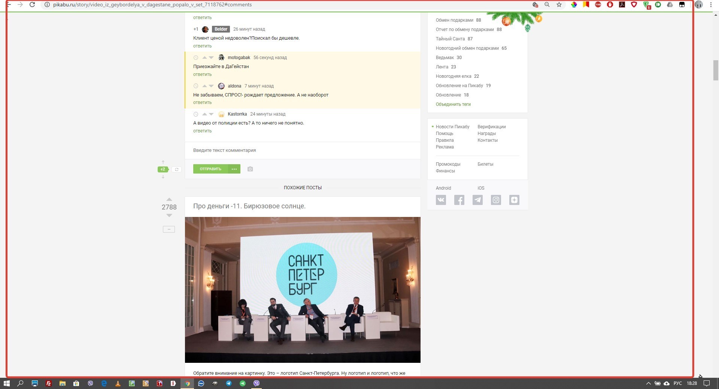This screenshot has height=389, width=719.
Task: Click the Chrome profile avatar
Action: tap(699, 4)
